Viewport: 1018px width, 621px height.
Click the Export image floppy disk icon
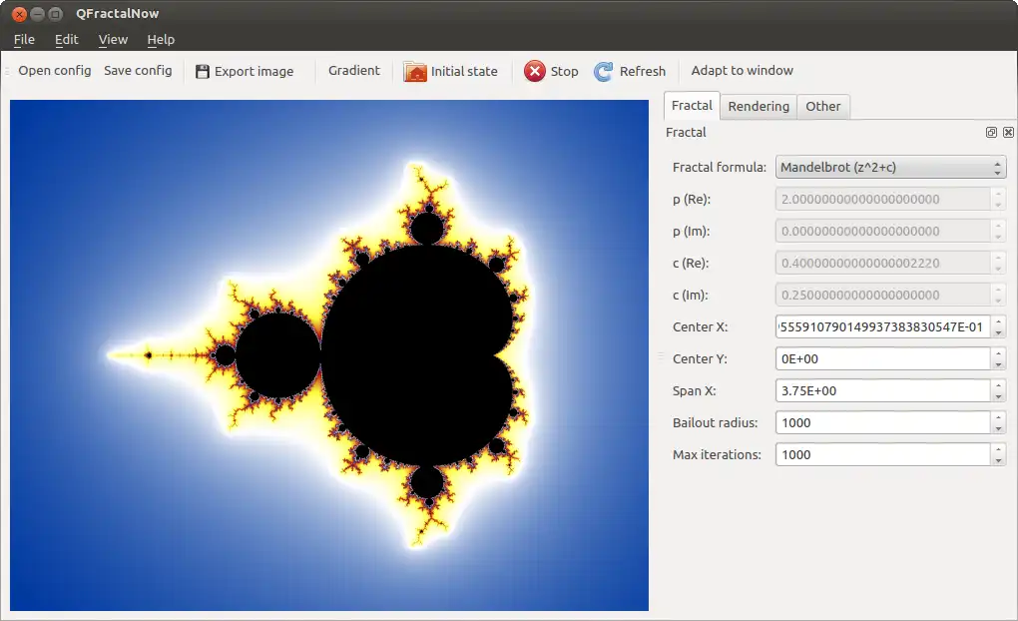tap(203, 71)
